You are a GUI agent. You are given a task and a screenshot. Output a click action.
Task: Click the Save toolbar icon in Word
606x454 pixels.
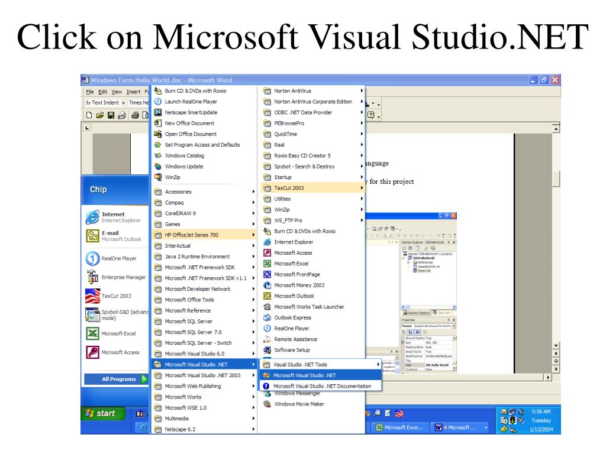click(111, 115)
